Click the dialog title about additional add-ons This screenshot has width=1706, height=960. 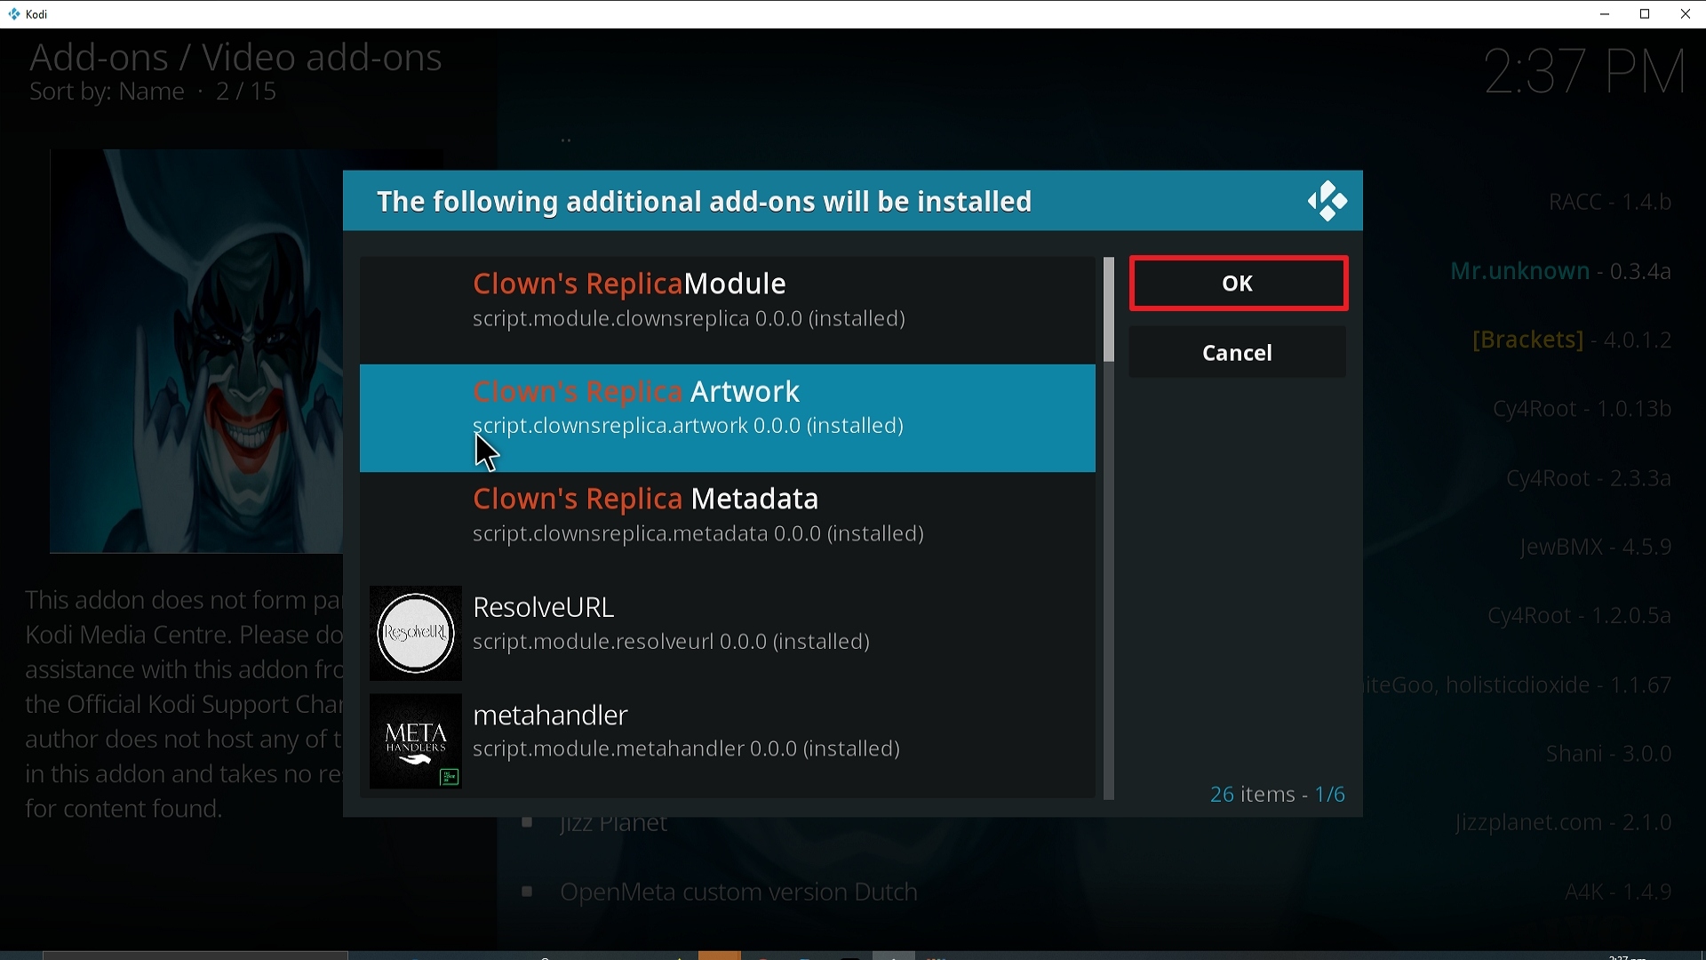click(705, 202)
